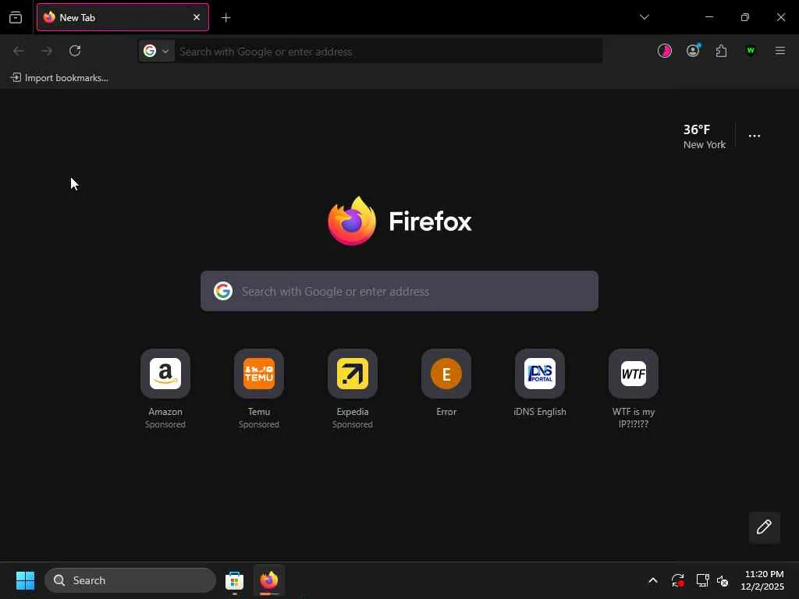Reload the current page

(x=75, y=51)
